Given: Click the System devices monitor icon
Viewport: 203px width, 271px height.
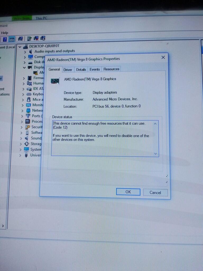Looking at the screenshot, I should point(27,149).
